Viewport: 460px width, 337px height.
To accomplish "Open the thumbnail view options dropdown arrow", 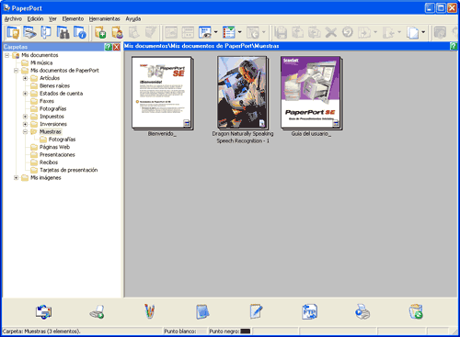I will (x=215, y=32).
